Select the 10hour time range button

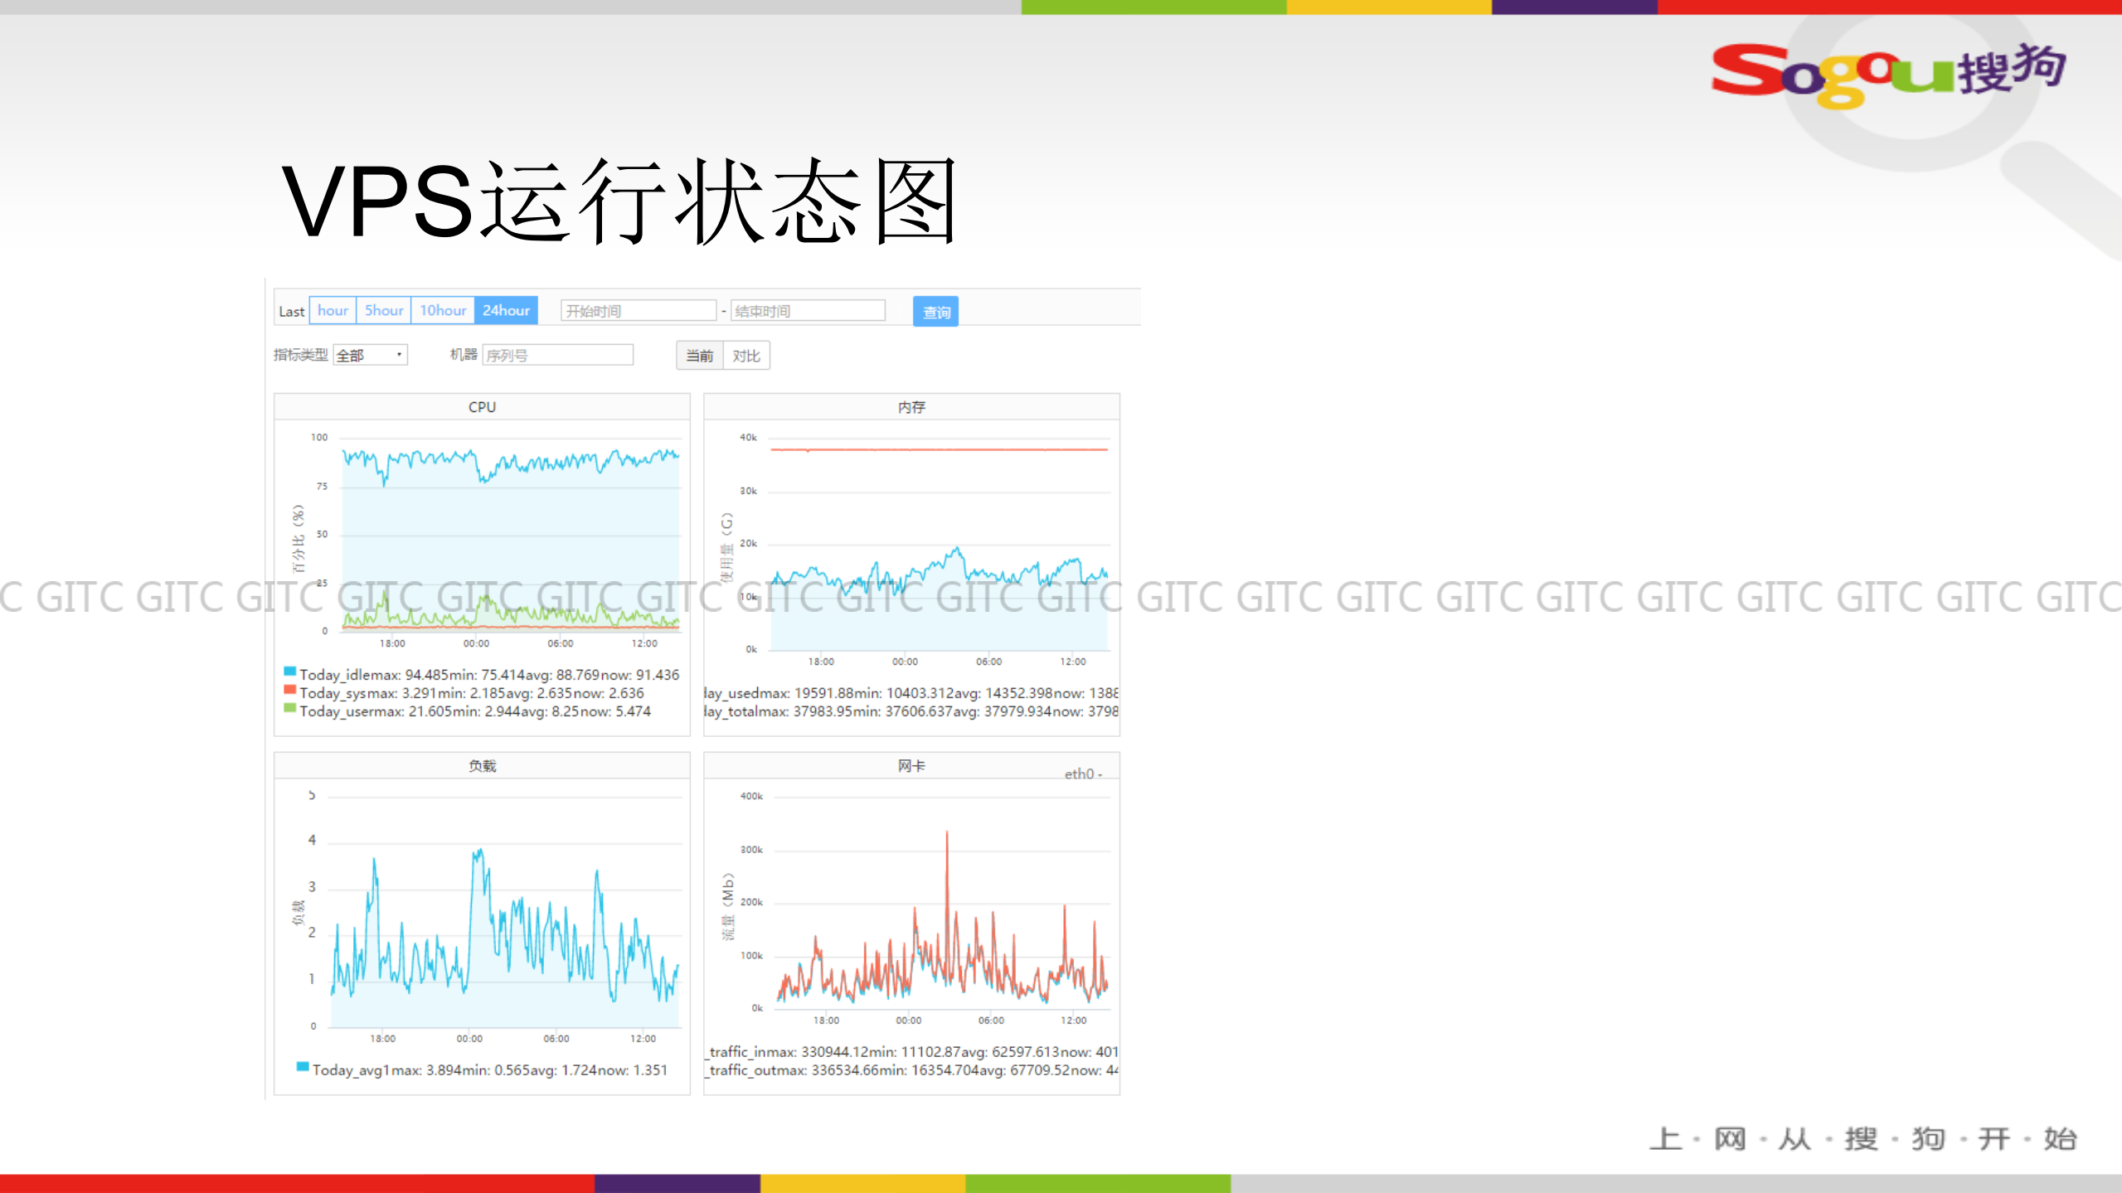[443, 310]
